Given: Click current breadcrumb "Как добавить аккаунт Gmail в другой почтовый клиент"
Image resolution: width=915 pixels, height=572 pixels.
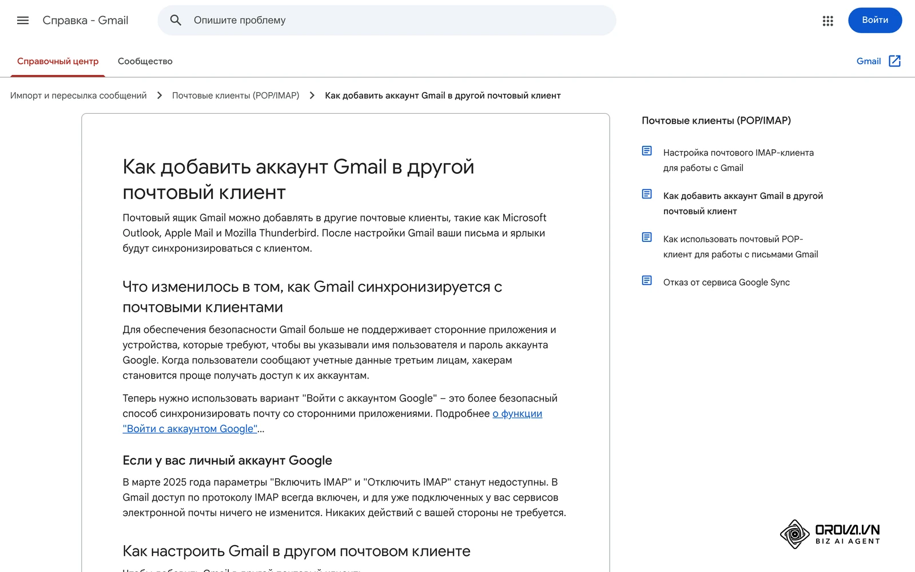Looking at the screenshot, I should click(x=443, y=96).
